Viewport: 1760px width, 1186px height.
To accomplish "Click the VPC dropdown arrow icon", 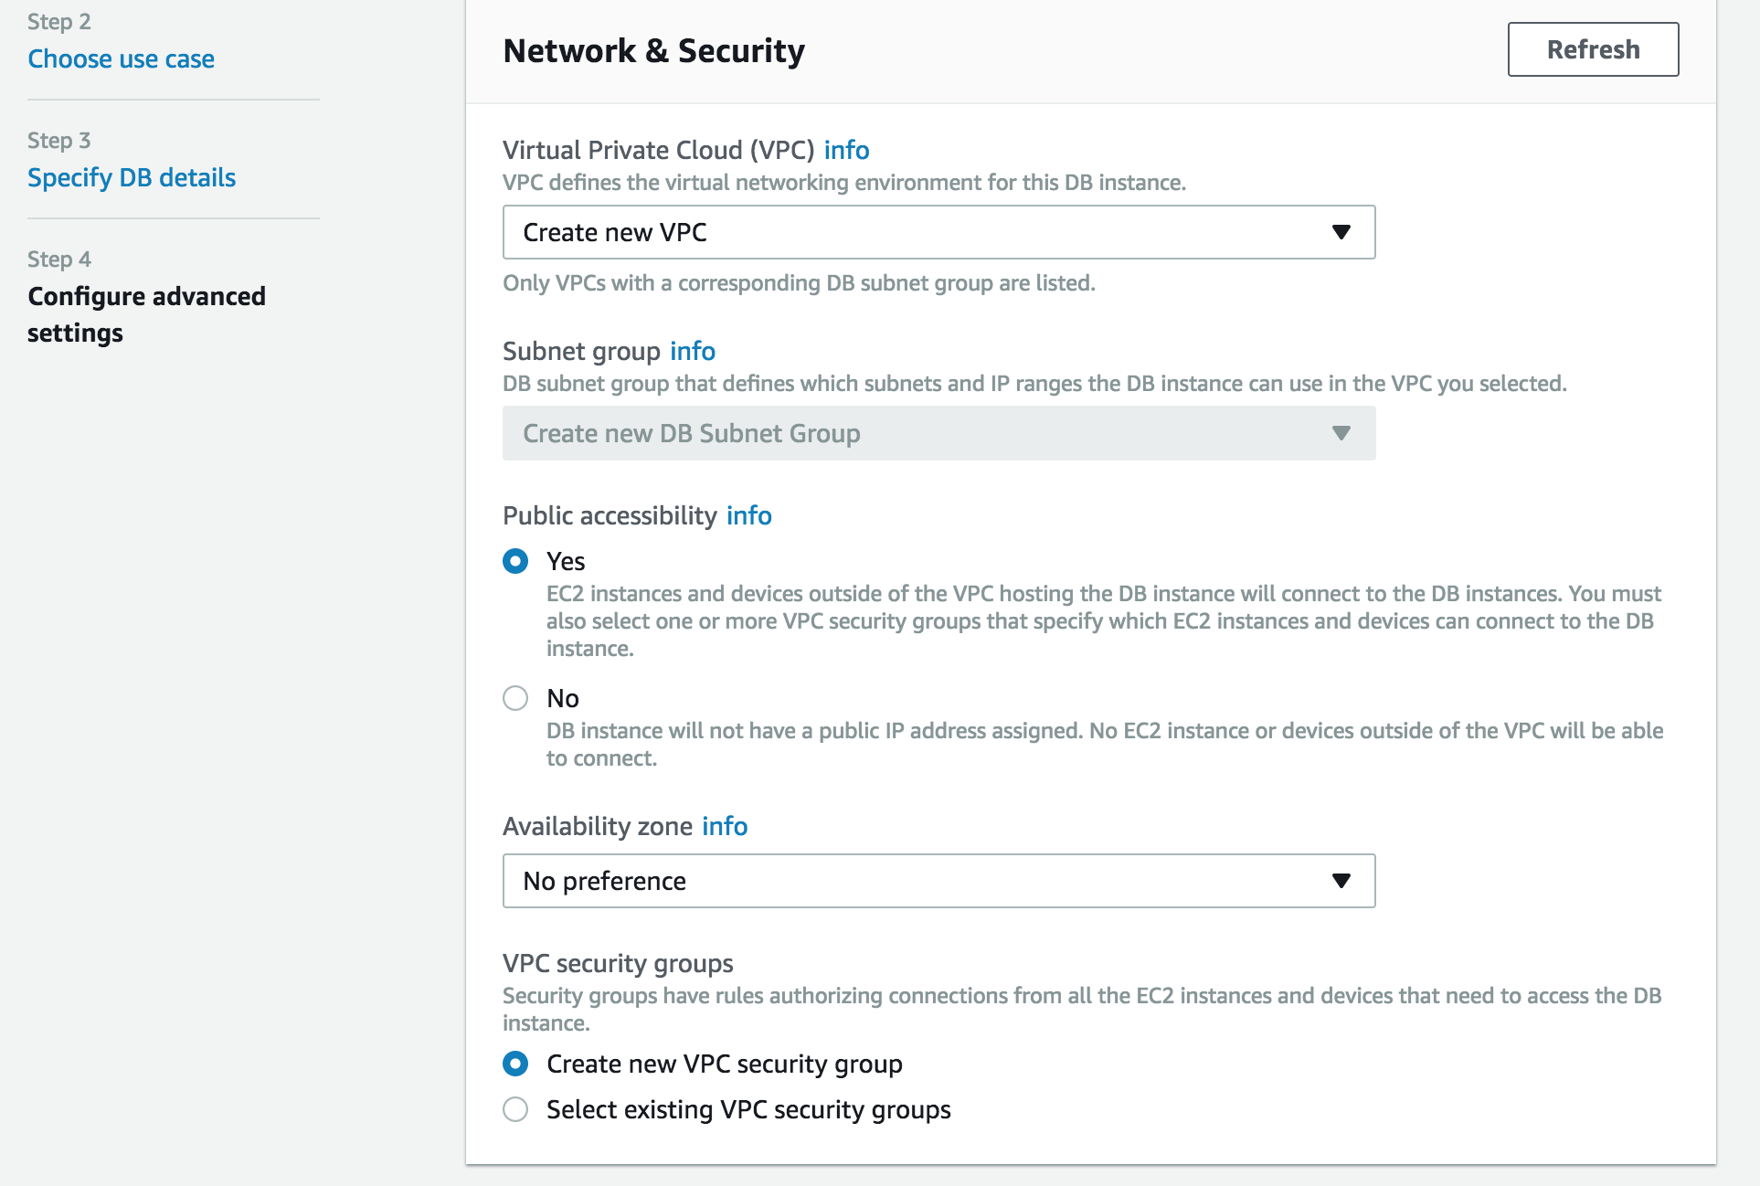I will tap(1341, 232).
